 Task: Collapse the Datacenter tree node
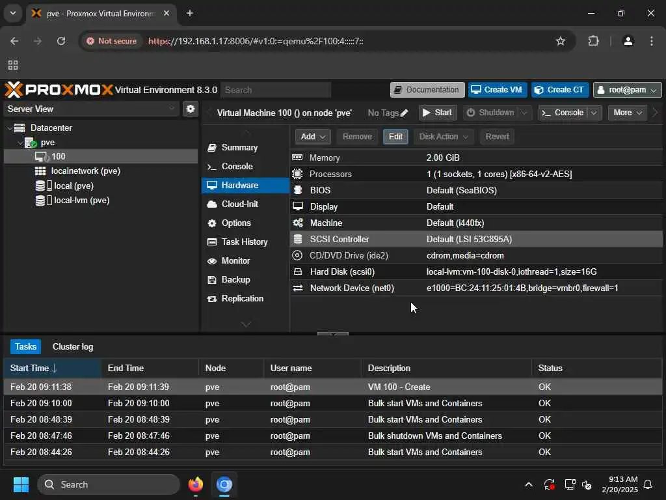tap(9, 128)
